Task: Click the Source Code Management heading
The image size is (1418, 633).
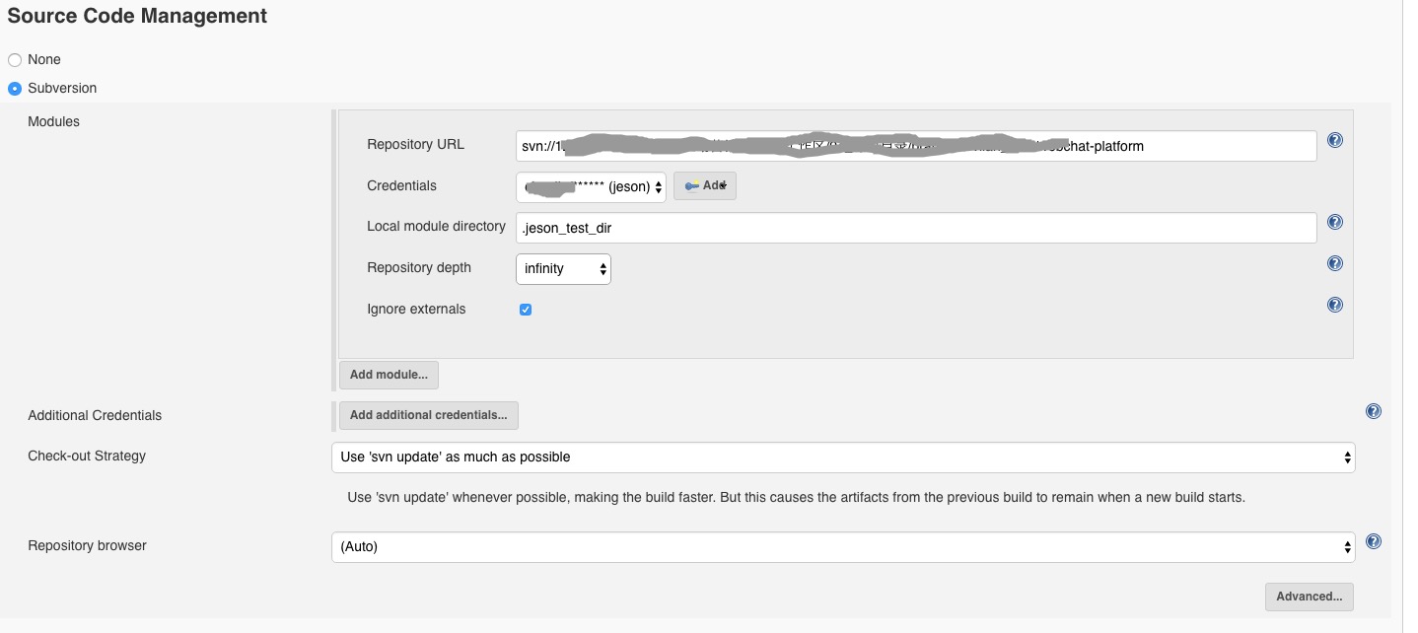Action: [137, 16]
